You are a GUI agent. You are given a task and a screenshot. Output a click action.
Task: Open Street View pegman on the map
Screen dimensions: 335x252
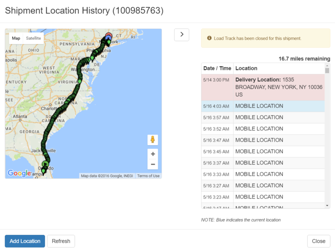[x=153, y=140]
